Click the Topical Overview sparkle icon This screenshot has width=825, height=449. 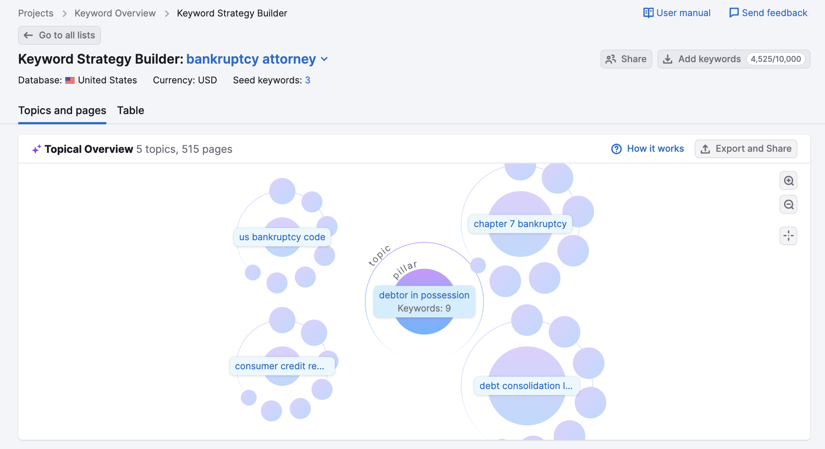click(36, 150)
